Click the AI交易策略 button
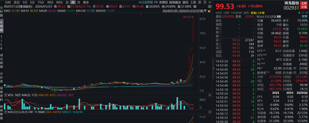Image resolution: width=309 pixels, height=123 pixels. tap(146, 2)
